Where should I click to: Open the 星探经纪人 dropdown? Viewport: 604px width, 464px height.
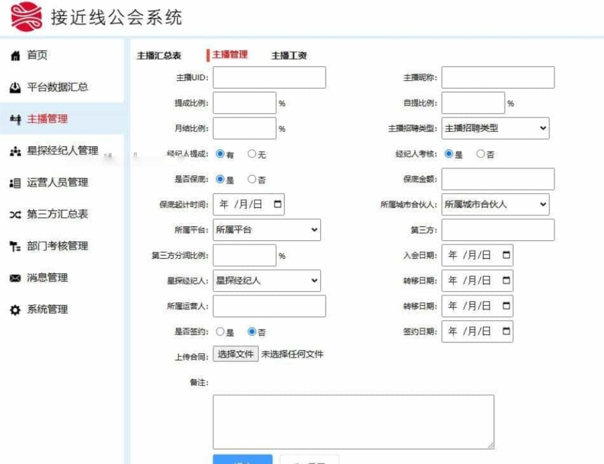tap(267, 281)
